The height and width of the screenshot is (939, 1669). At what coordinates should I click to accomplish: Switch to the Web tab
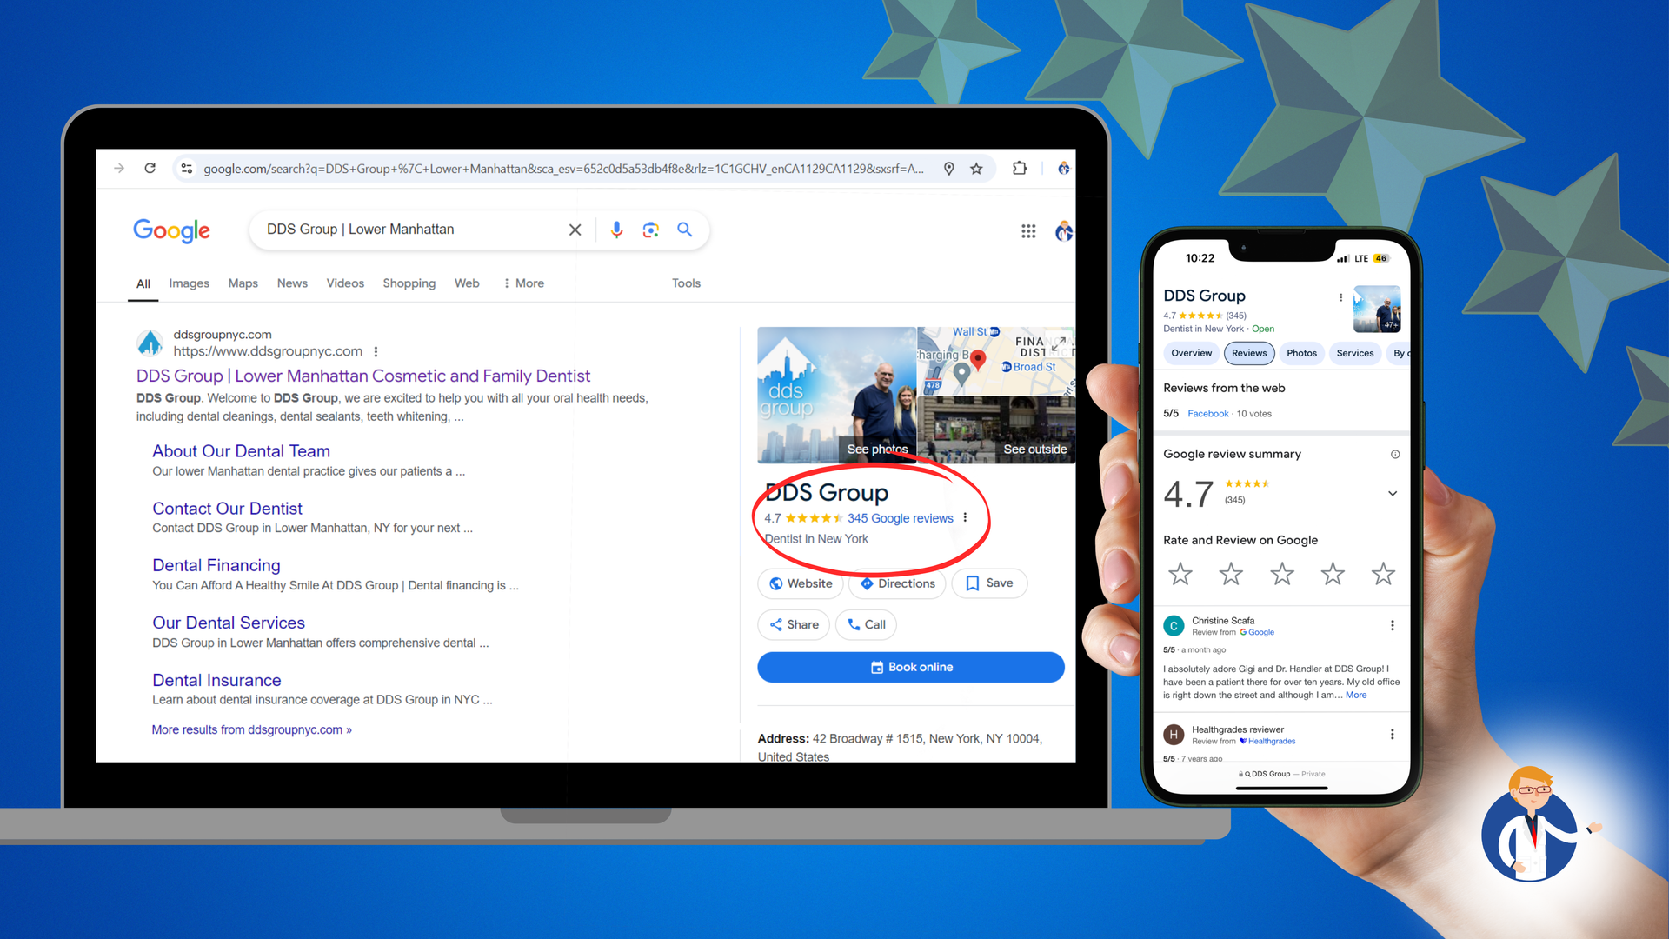467,283
